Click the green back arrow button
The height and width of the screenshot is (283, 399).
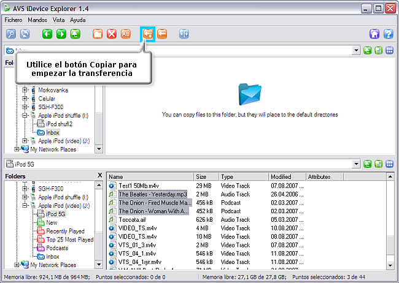[47, 34]
